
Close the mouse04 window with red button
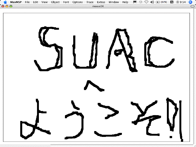(x=3, y=6)
